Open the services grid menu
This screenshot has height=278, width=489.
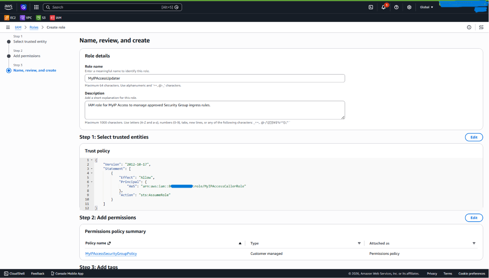point(36,7)
